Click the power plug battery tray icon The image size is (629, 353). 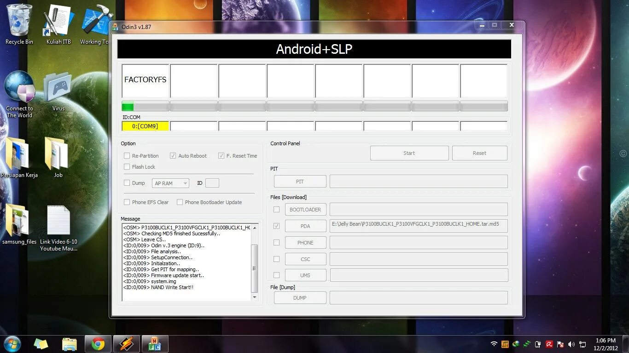[538, 344]
